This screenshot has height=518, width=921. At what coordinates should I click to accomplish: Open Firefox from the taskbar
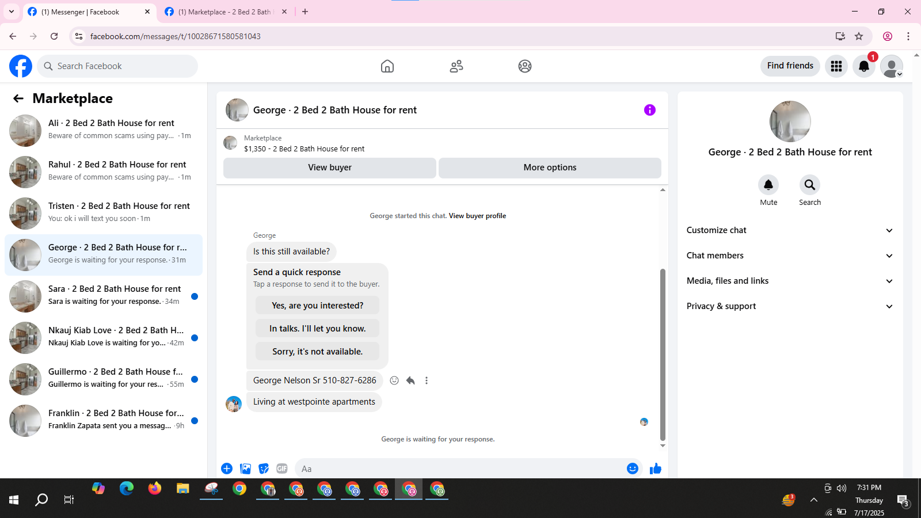pos(155,489)
